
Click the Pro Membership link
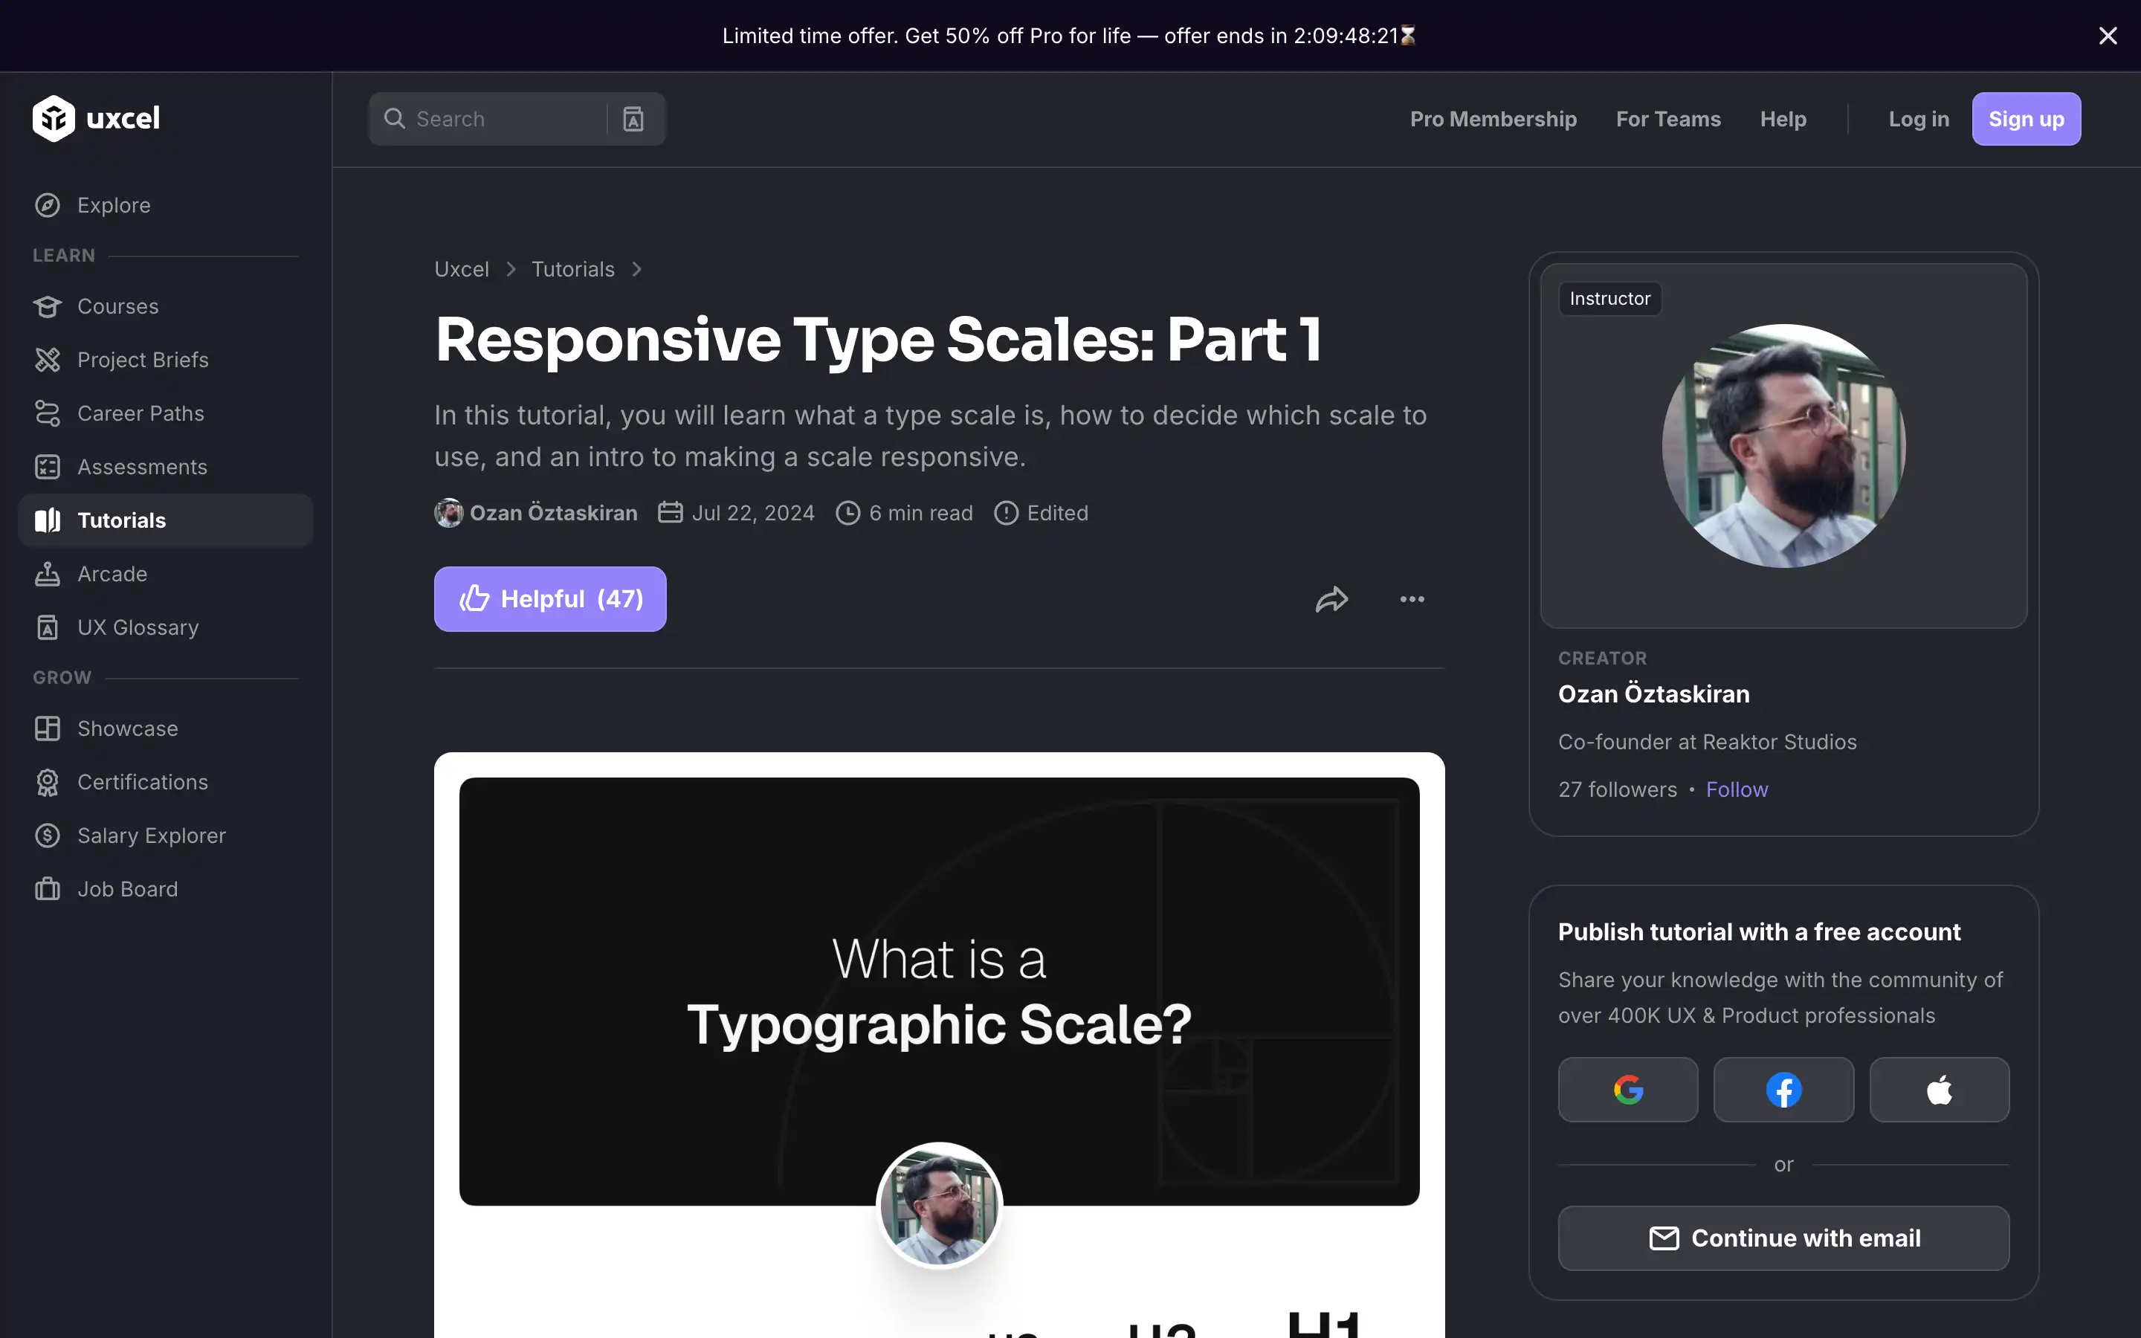(x=1493, y=119)
